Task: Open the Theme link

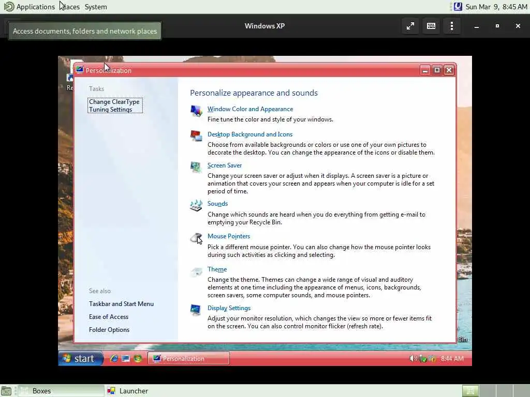Action: point(217,269)
